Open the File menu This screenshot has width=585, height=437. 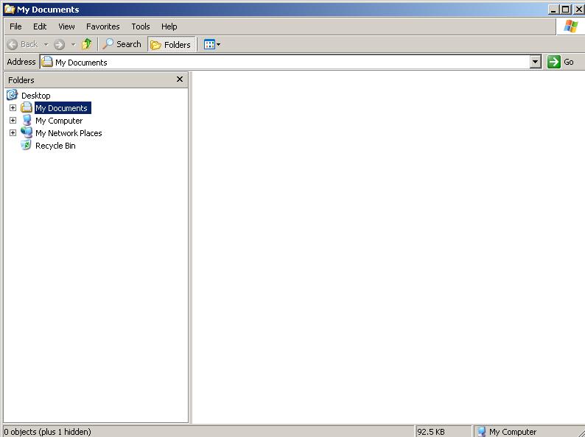pos(15,26)
